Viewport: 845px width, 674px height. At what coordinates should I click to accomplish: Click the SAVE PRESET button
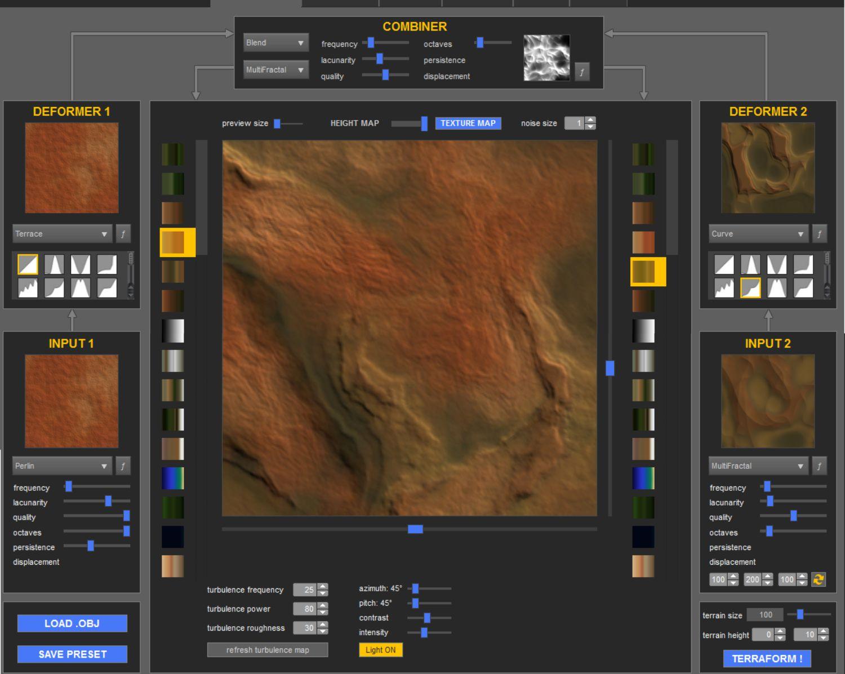click(x=72, y=654)
